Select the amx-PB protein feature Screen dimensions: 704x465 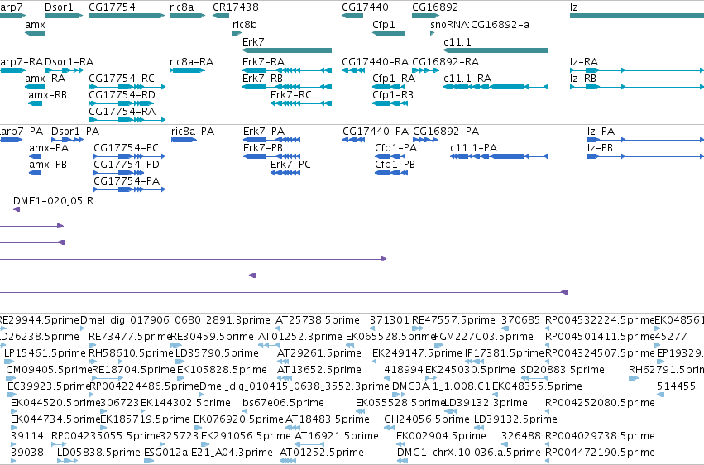(35, 173)
